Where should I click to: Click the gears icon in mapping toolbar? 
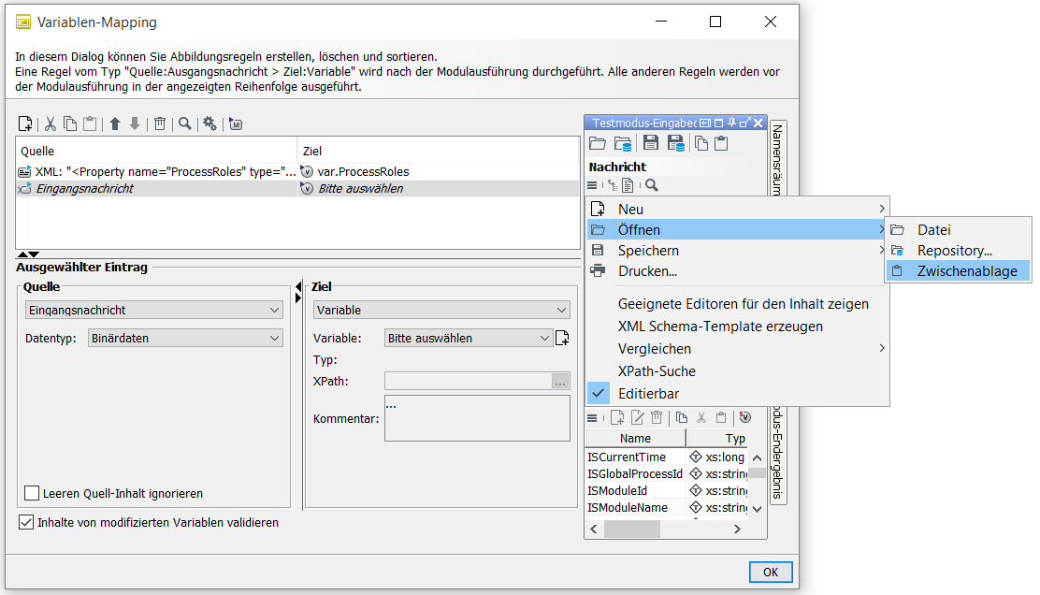tap(209, 123)
